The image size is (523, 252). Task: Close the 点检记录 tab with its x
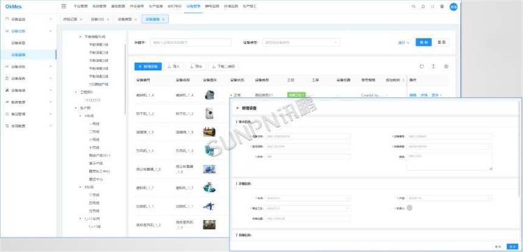pyautogui.click(x=81, y=19)
